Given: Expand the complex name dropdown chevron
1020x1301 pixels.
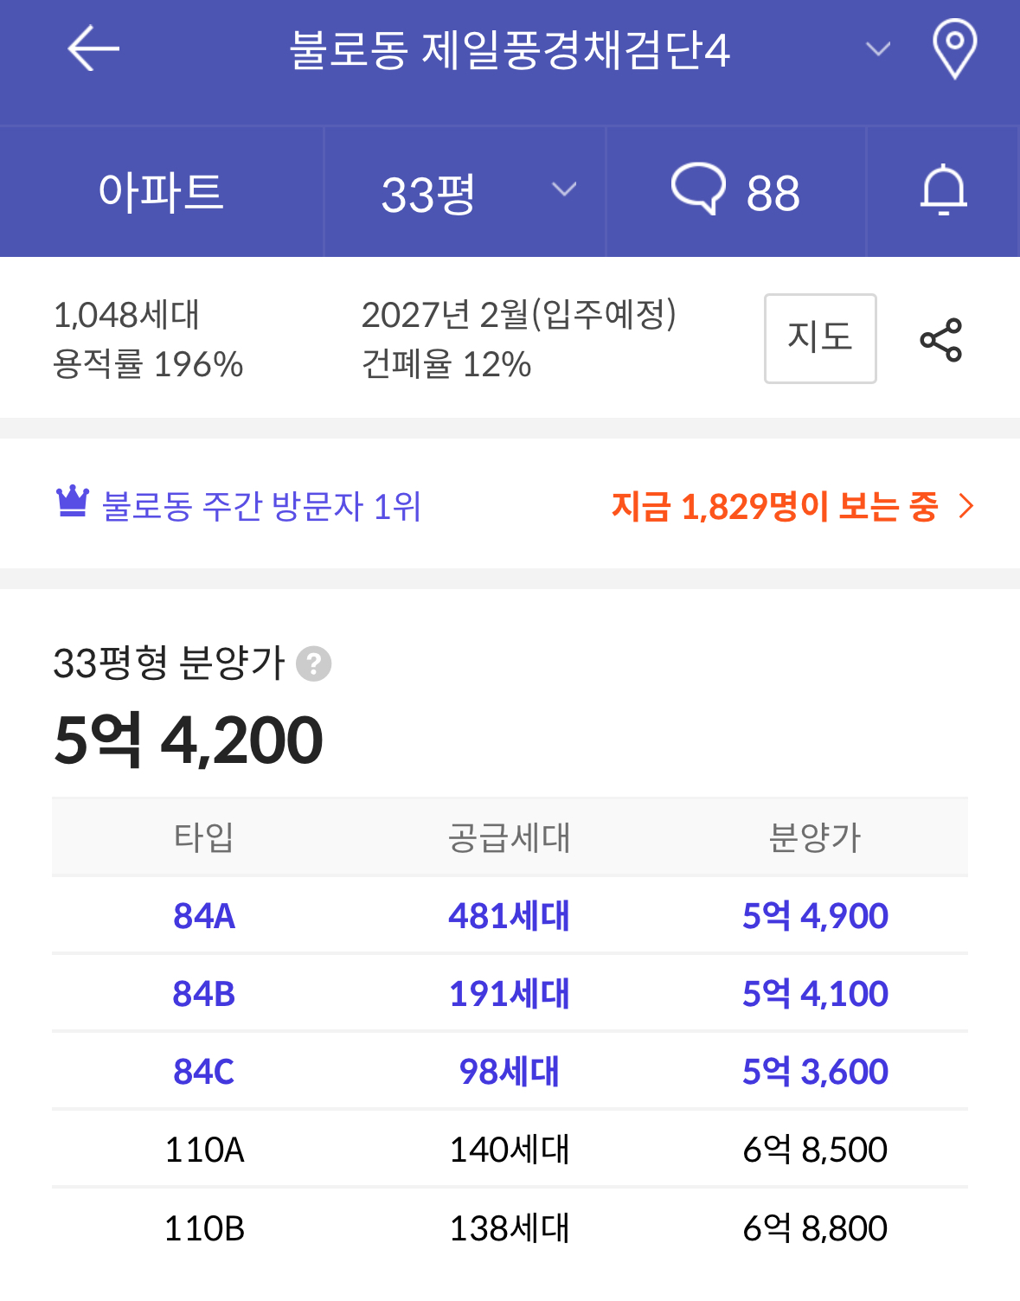Looking at the screenshot, I should point(878,49).
